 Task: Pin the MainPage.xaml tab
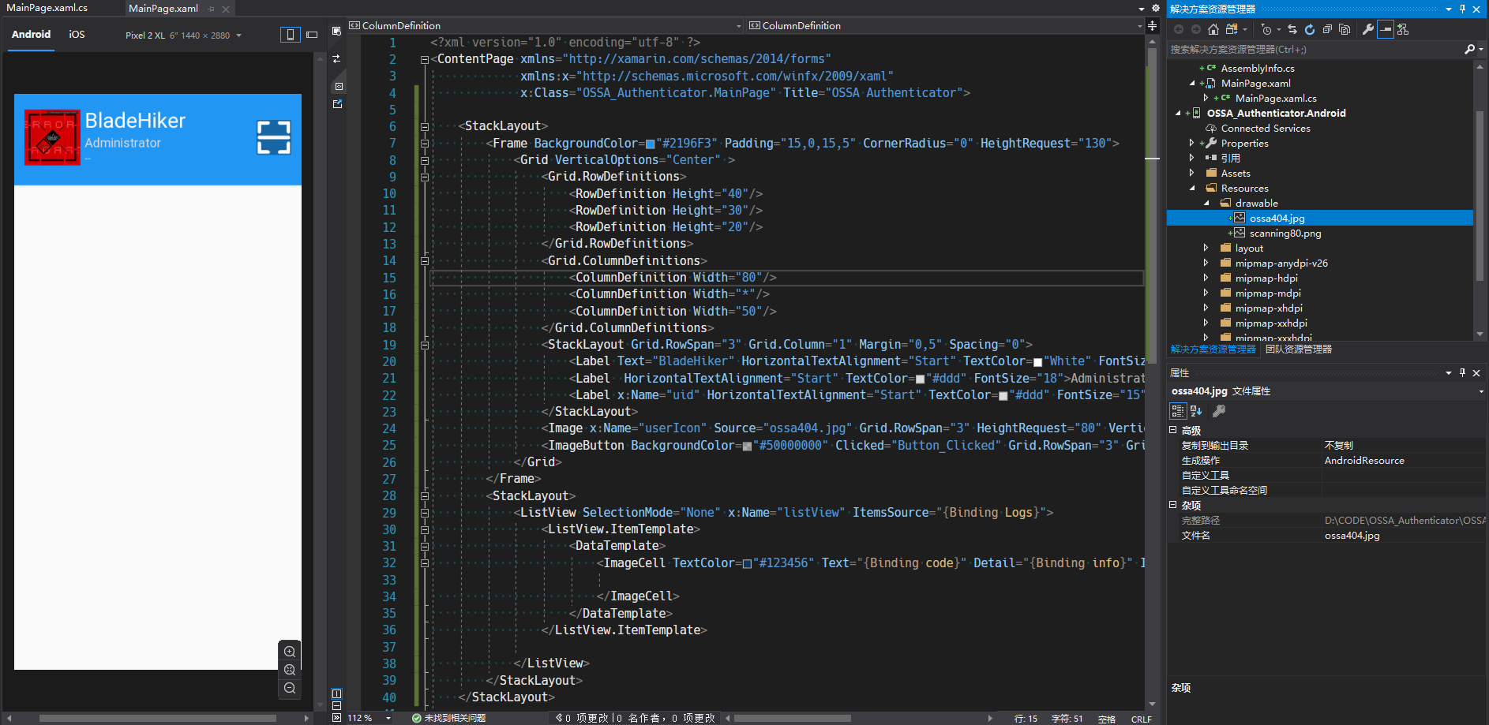211,9
